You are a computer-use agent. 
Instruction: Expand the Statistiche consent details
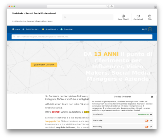coord(151,121)
